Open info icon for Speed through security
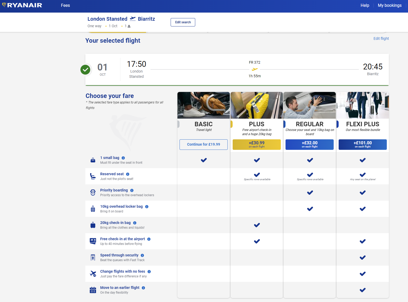 (142, 255)
